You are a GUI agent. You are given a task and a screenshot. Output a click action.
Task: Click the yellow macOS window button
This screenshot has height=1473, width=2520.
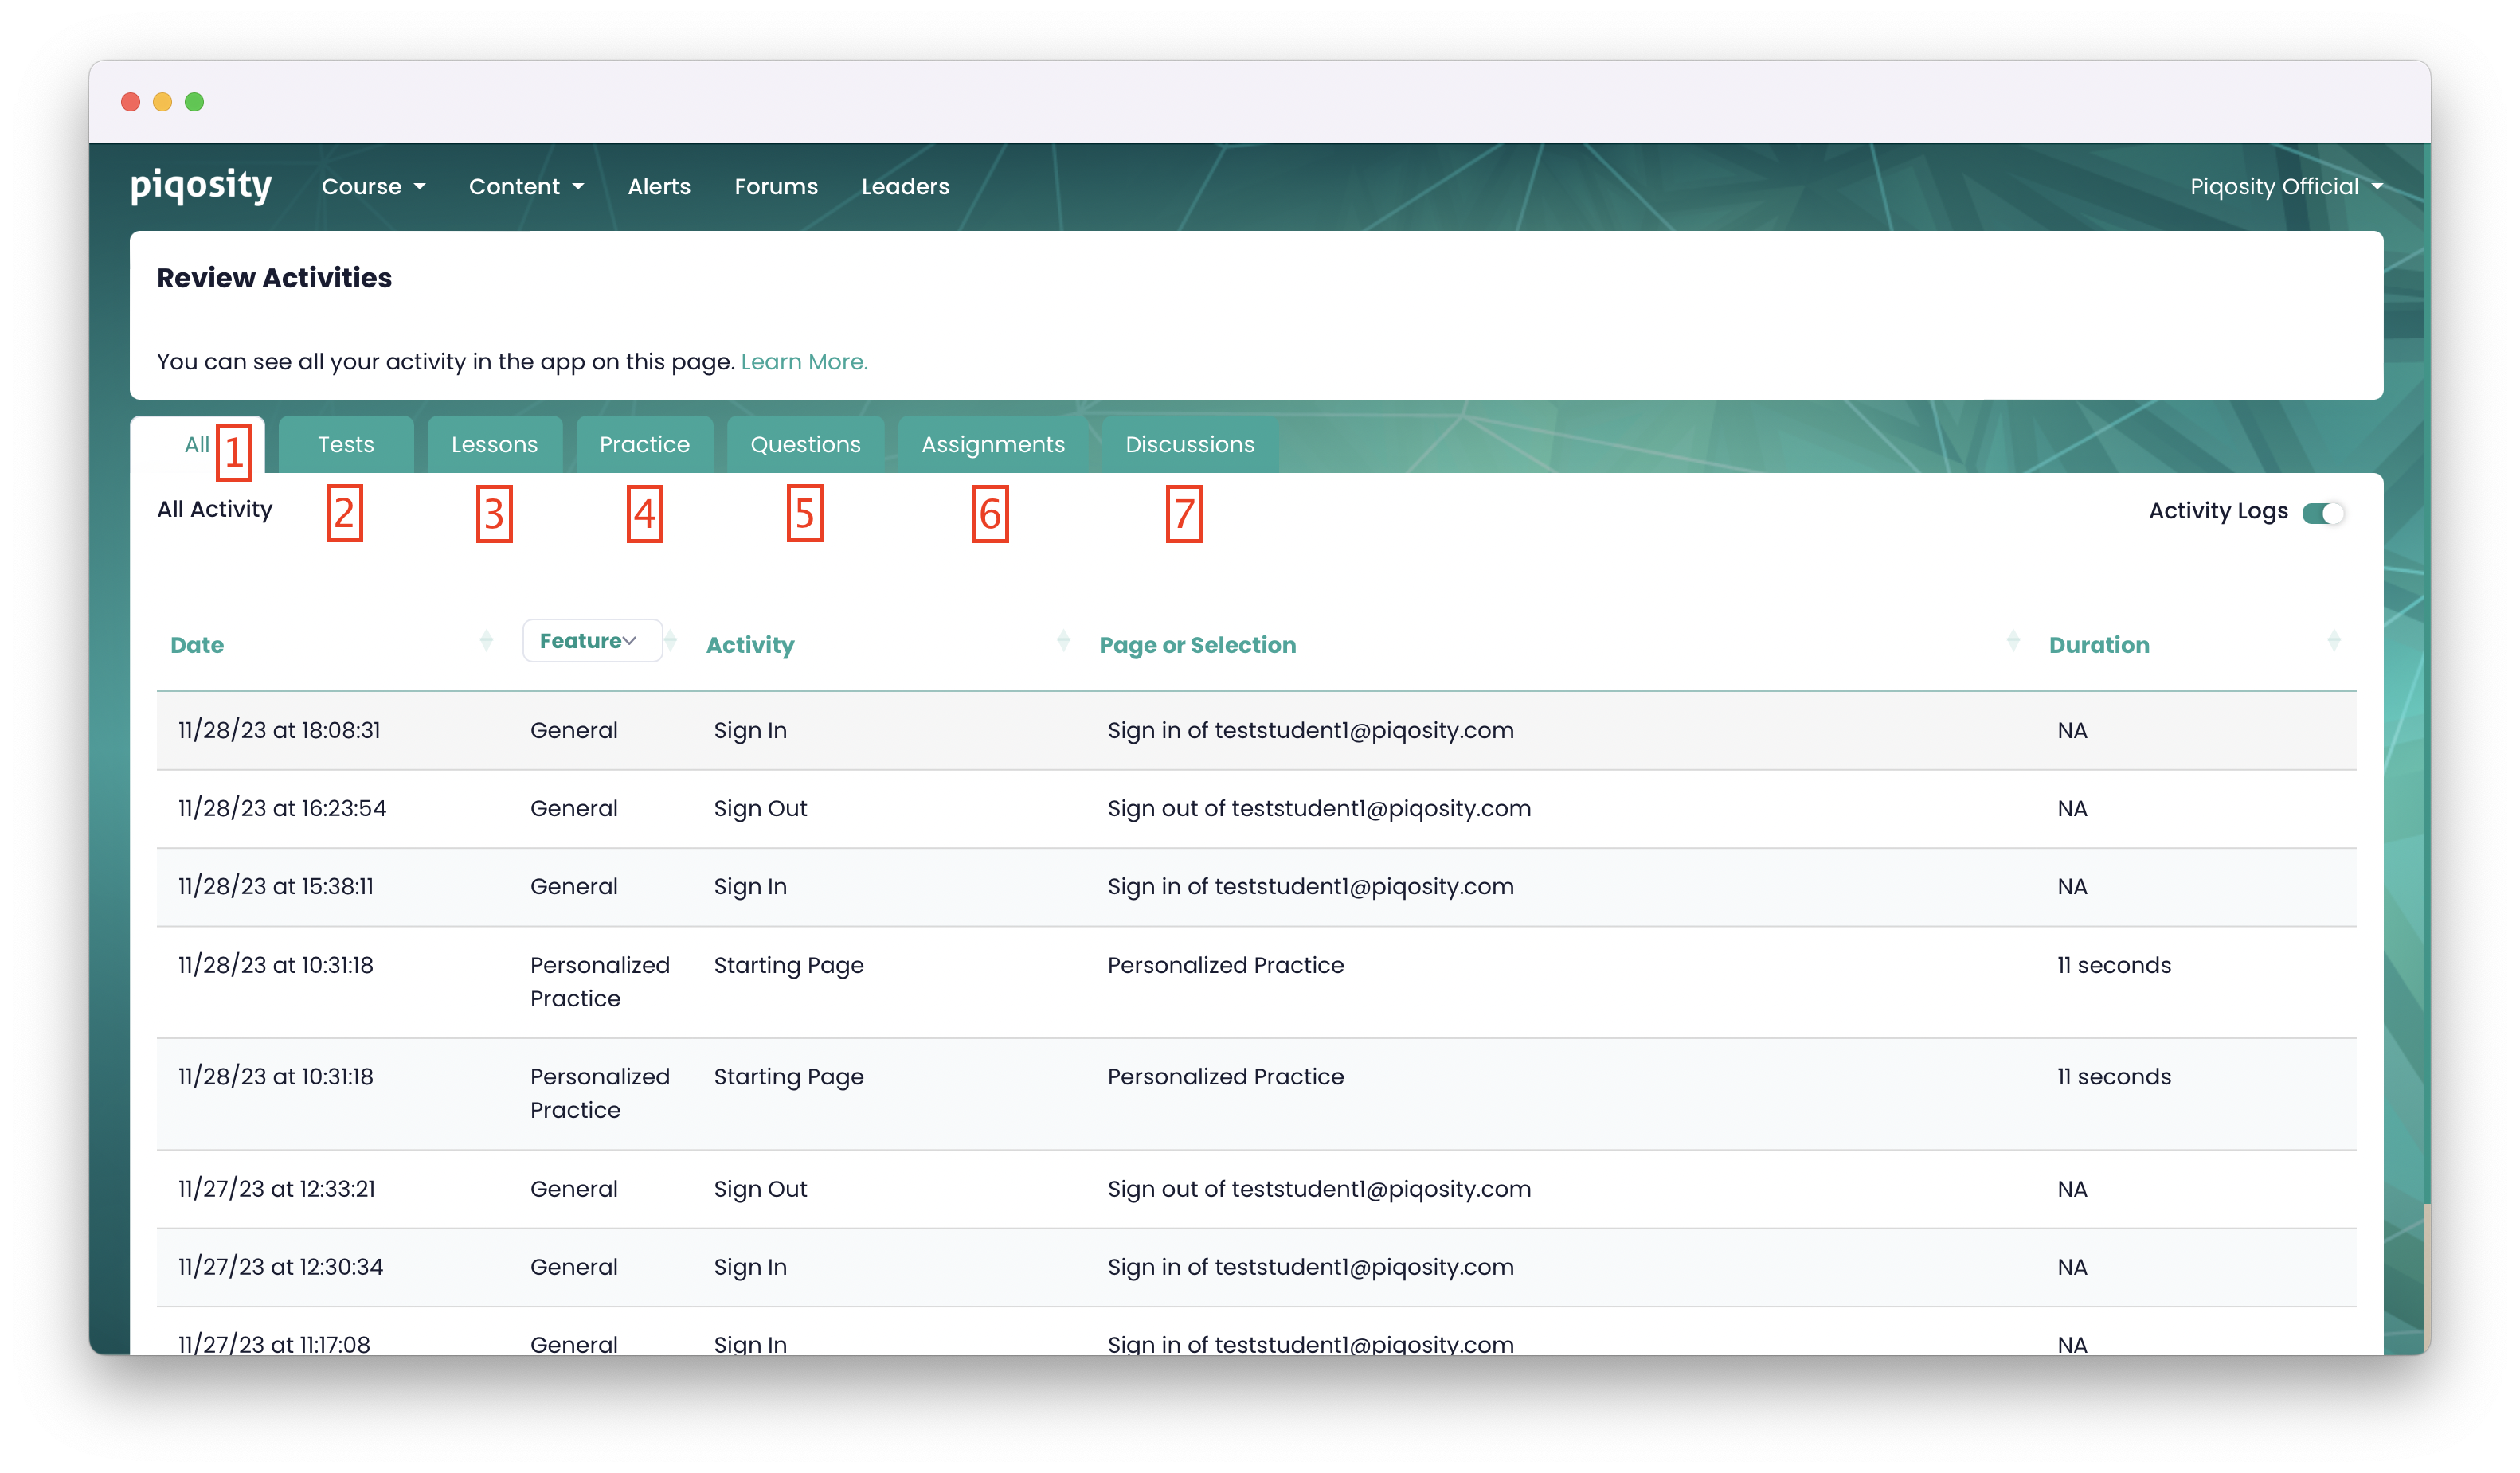(162, 102)
